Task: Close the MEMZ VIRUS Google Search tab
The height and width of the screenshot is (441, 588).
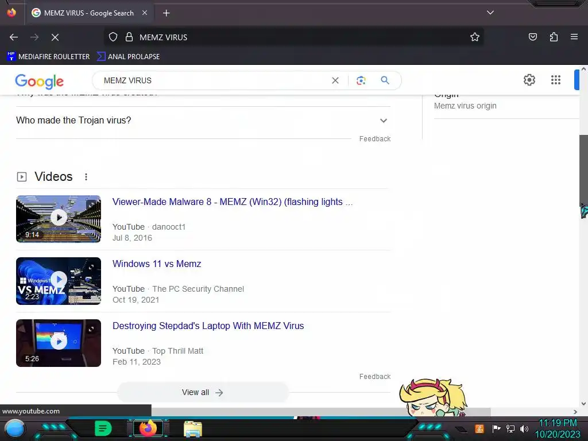Action: tap(144, 13)
